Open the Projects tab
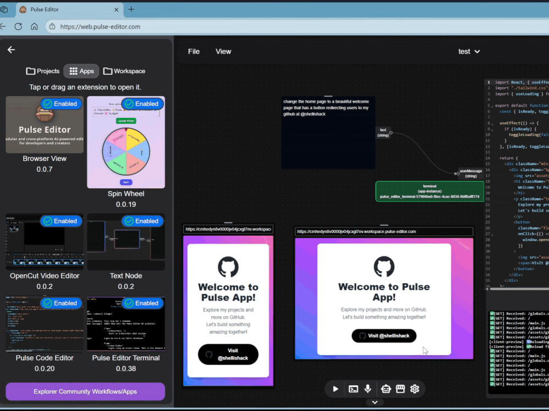Viewport: 549px width, 411px height. pos(43,71)
